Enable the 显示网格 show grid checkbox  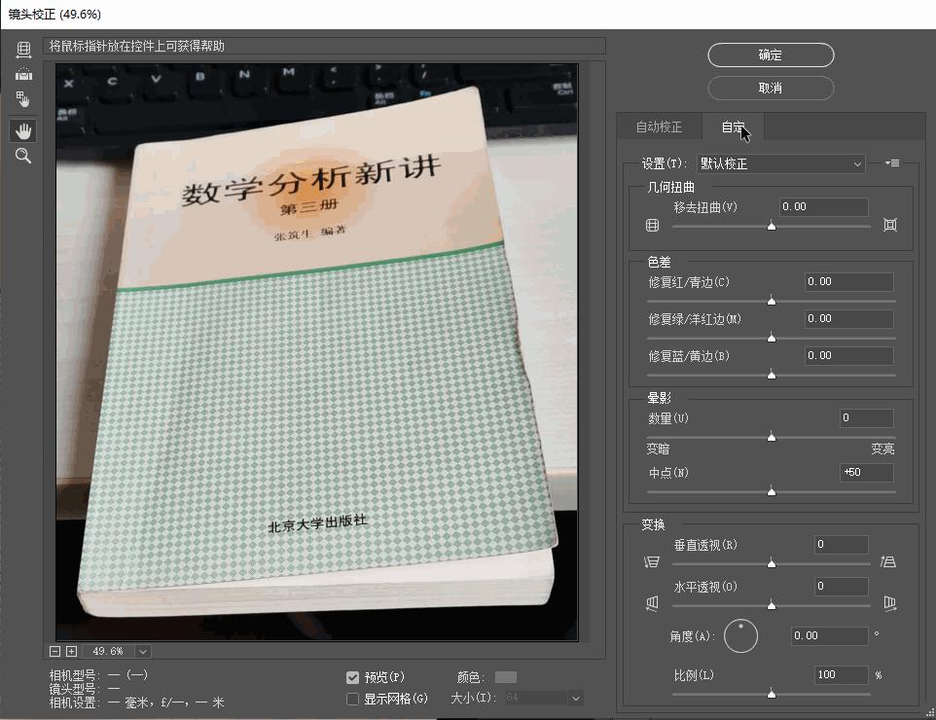click(353, 699)
